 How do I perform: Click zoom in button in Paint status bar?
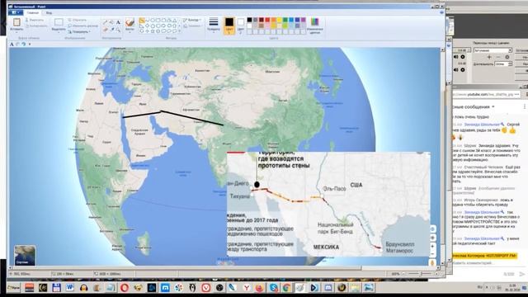click(x=436, y=274)
